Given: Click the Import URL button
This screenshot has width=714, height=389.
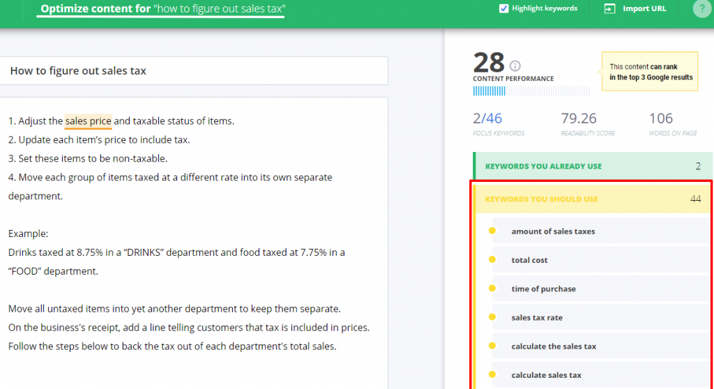Looking at the screenshot, I should click(x=635, y=9).
